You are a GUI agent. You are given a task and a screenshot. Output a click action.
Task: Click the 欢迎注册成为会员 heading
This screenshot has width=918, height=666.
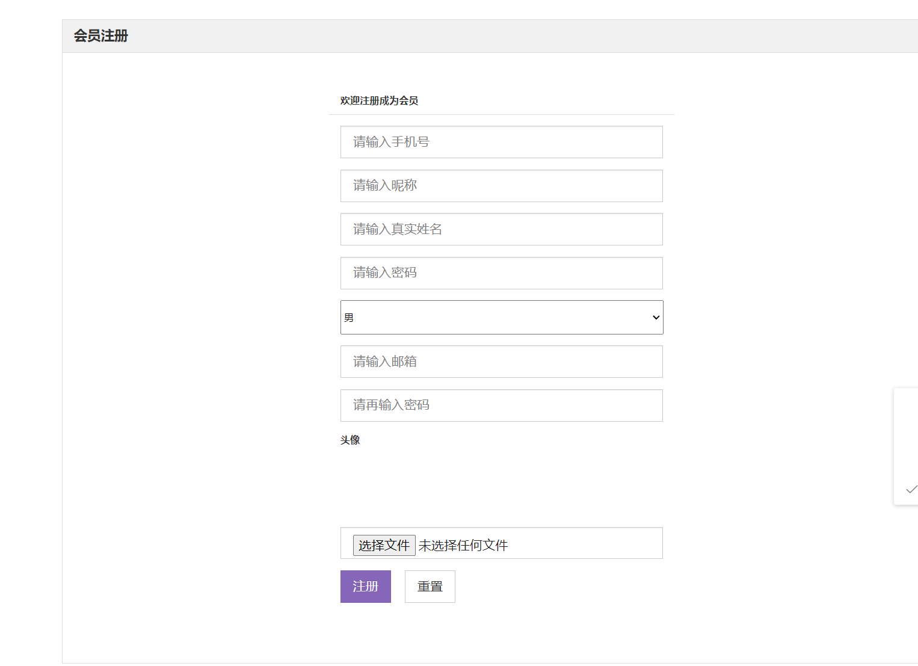pos(379,100)
